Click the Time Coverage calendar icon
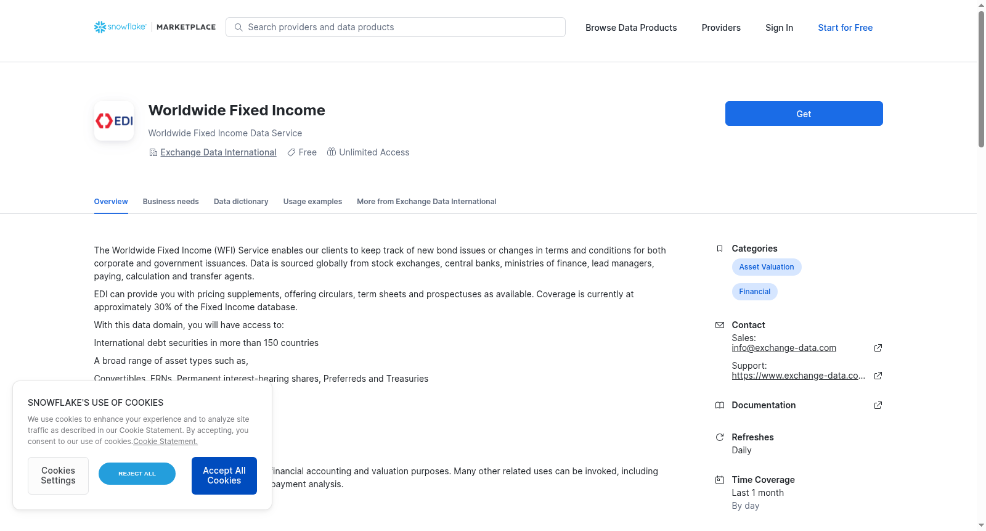The image size is (986, 531). [x=720, y=480]
